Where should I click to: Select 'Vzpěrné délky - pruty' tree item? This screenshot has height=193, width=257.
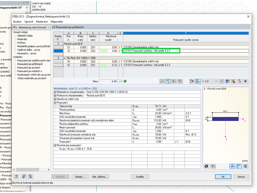(29, 50)
